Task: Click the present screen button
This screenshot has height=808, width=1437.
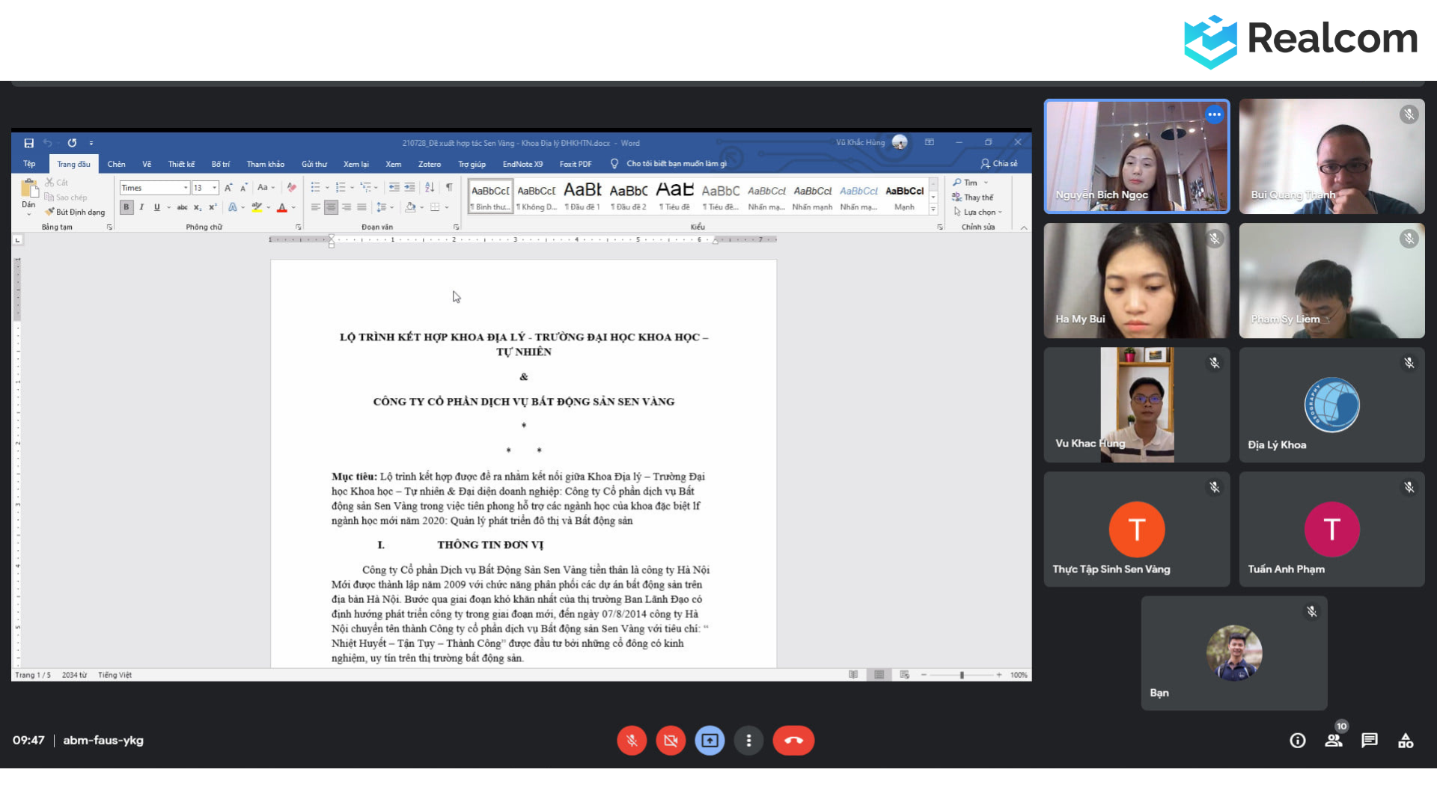Action: [710, 741]
